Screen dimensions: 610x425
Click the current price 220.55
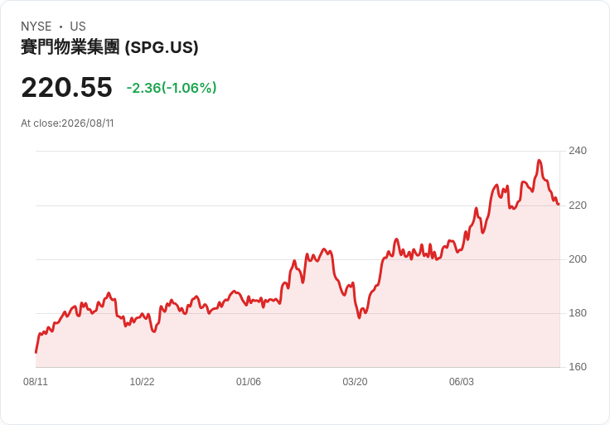[66, 88]
